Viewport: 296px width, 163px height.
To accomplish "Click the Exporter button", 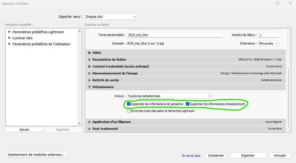I will pyautogui.click(x=248, y=155).
